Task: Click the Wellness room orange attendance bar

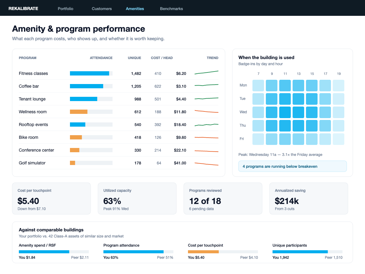Action: click(x=79, y=112)
